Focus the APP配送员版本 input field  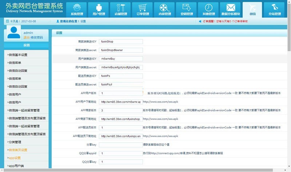121,128
